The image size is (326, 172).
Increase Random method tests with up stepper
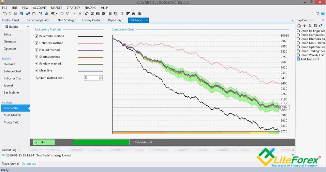click(x=101, y=77)
